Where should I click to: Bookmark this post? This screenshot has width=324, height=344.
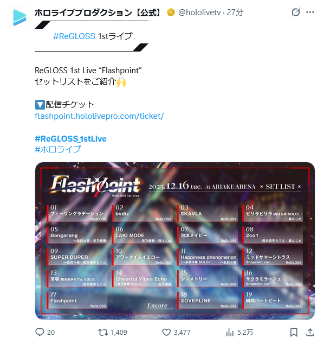294,332
